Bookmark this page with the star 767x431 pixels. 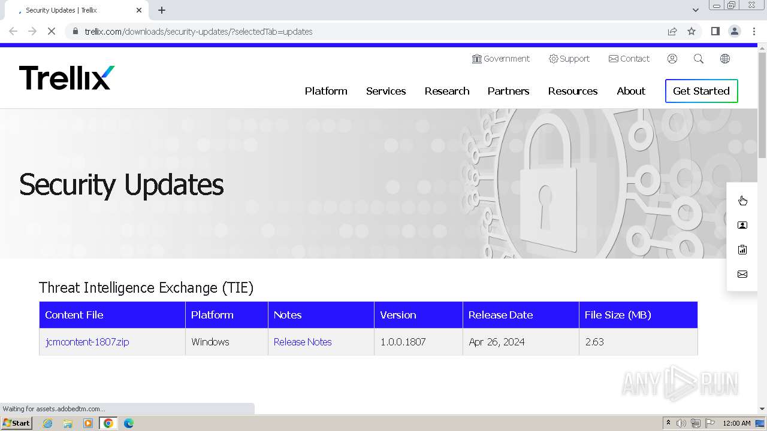691,31
